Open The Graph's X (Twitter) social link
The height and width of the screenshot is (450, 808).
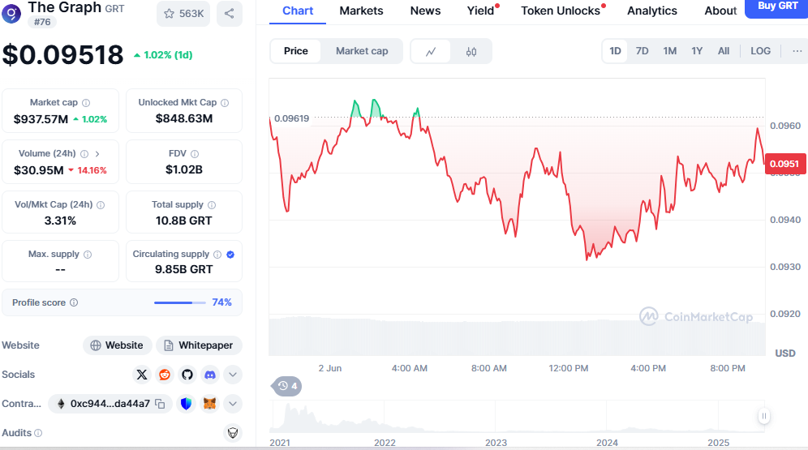pyautogui.click(x=143, y=375)
